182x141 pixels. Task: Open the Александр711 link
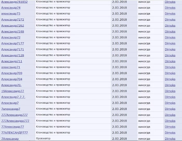[x=12, y=61]
